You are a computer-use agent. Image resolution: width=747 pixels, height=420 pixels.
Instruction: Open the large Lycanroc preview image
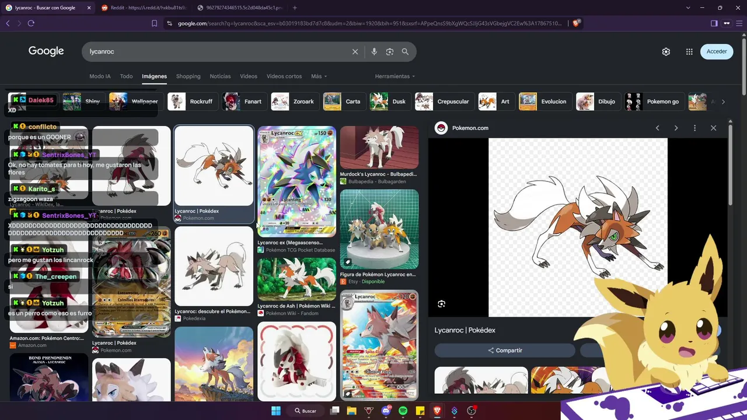click(x=578, y=228)
